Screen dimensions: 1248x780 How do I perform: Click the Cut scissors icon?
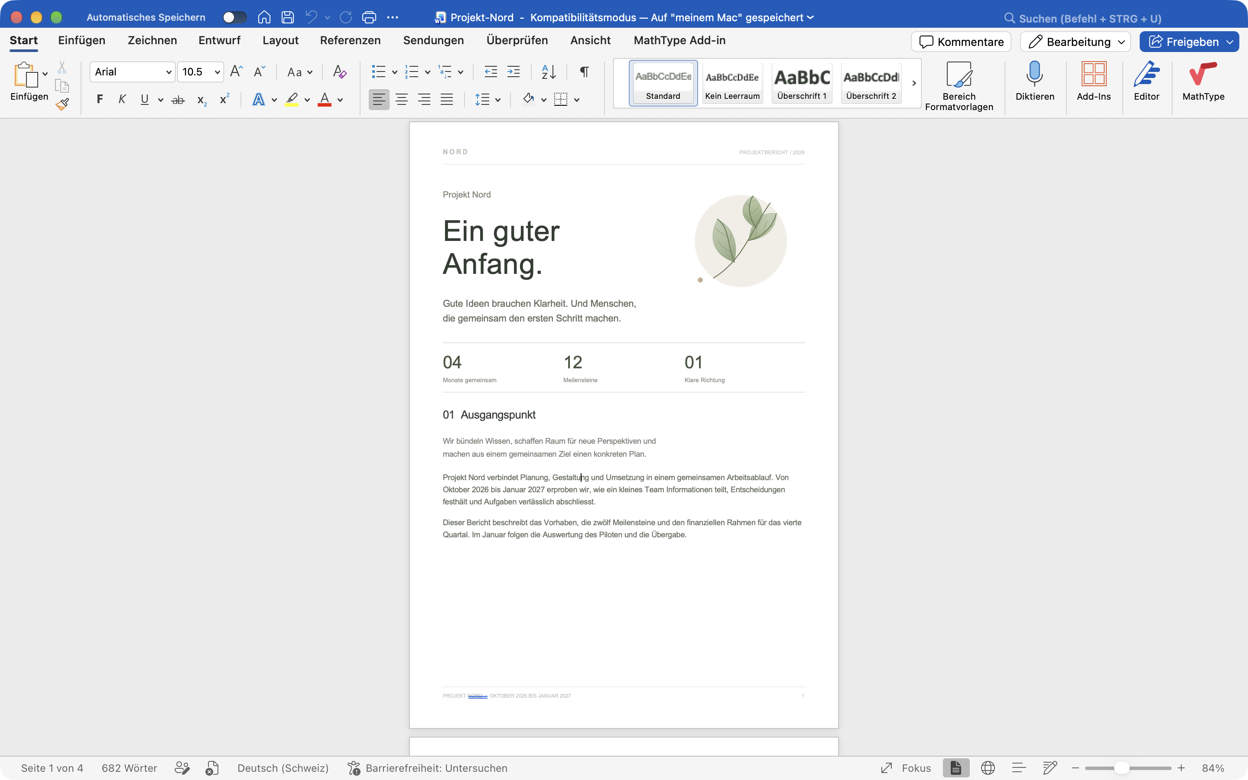pyautogui.click(x=62, y=67)
